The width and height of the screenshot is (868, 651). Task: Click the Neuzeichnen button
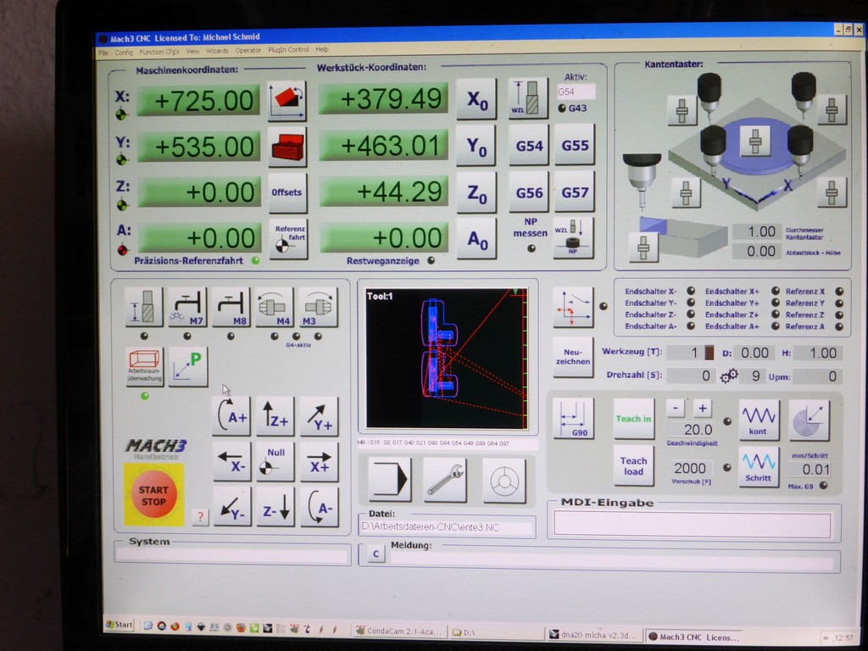(573, 356)
